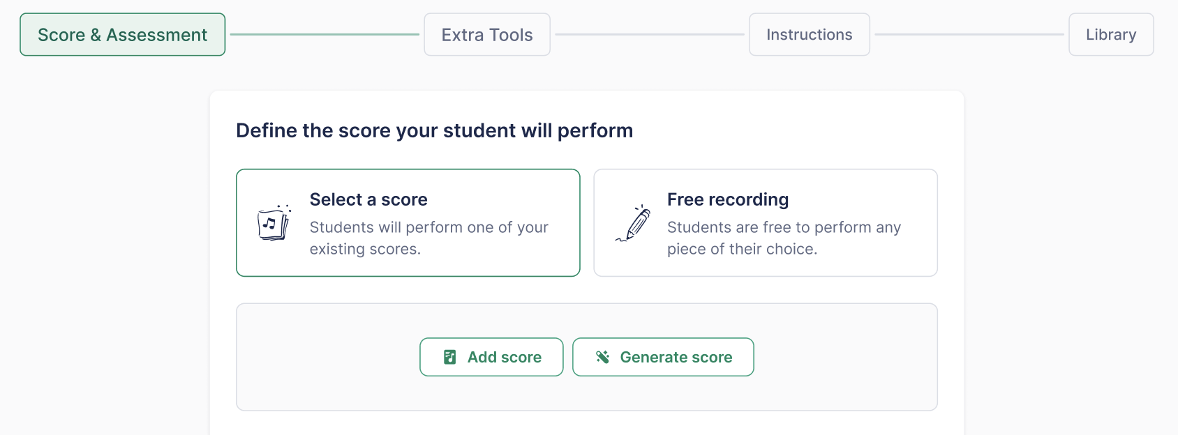The image size is (1178, 435).
Task: Click the Select a score title text
Action: [368, 199]
